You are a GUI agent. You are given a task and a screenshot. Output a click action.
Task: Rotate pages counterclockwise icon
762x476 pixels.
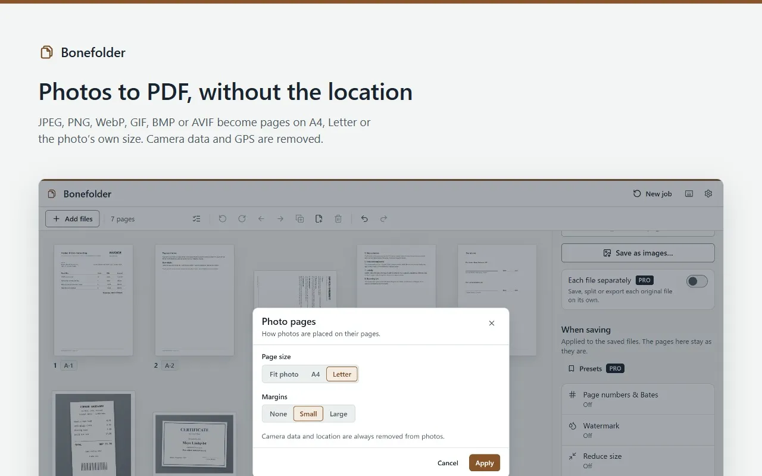pos(223,219)
